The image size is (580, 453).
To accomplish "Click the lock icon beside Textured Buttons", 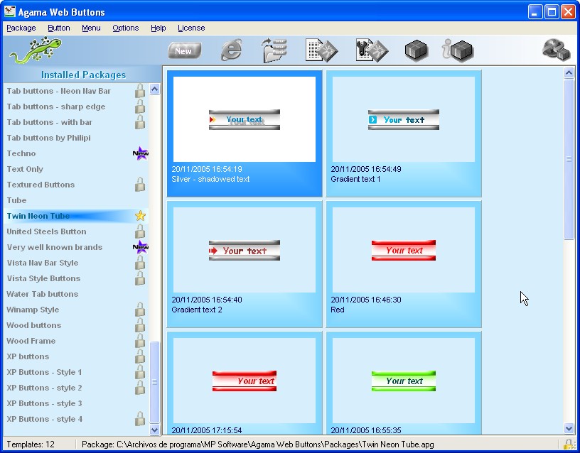I will point(140,185).
